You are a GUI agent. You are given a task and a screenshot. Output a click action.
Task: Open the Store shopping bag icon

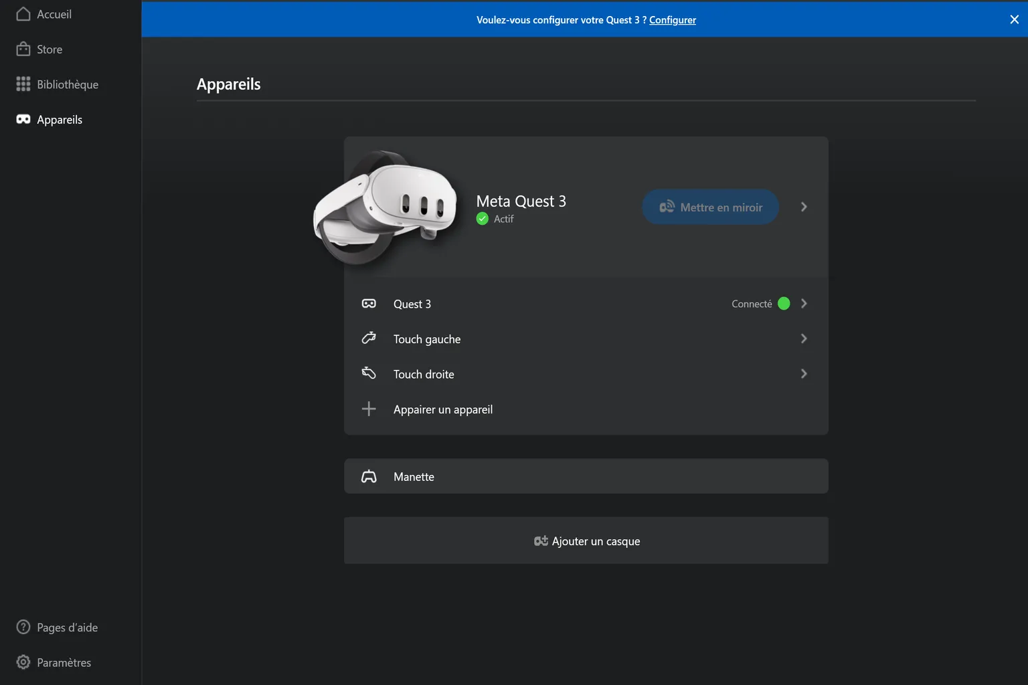(x=23, y=49)
